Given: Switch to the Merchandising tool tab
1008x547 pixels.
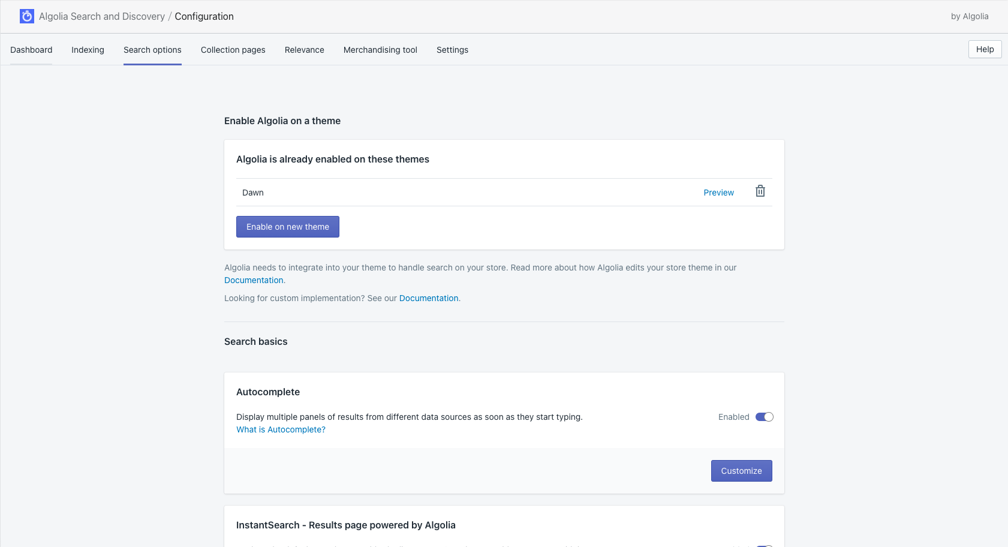Looking at the screenshot, I should (380, 50).
